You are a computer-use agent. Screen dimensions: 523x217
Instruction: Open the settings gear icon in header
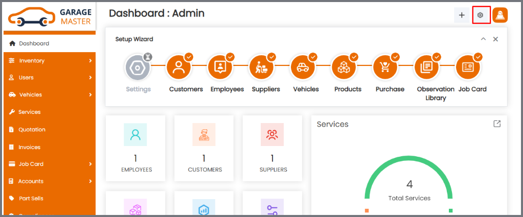480,15
